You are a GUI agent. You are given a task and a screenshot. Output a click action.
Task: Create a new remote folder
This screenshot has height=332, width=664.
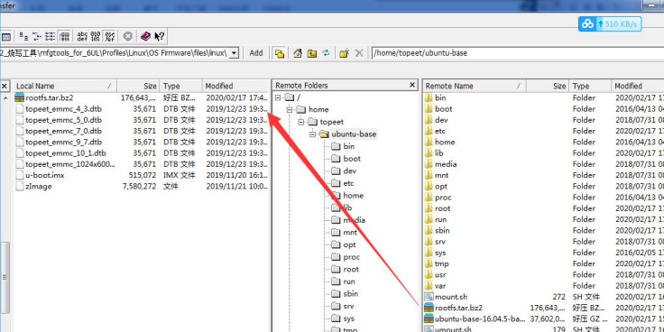click(x=345, y=53)
